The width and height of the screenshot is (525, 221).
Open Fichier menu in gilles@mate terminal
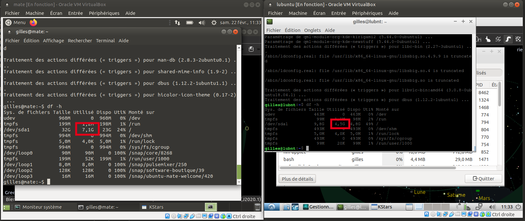tap(12, 41)
